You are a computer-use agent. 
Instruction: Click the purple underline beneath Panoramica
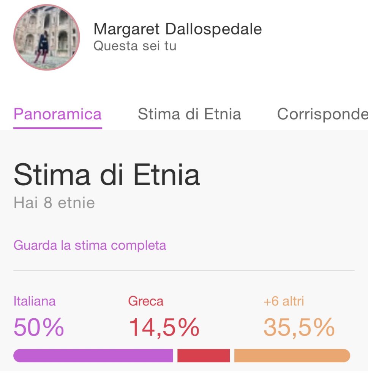point(57,128)
